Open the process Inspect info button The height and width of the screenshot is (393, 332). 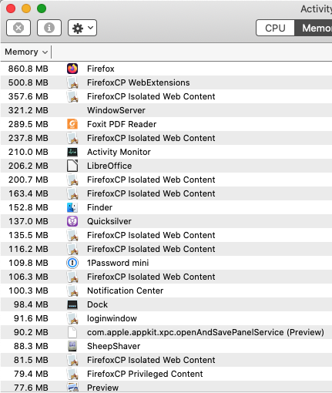click(49, 28)
